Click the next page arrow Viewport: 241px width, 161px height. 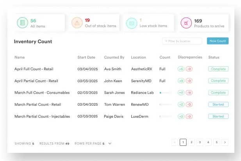coord(225,142)
